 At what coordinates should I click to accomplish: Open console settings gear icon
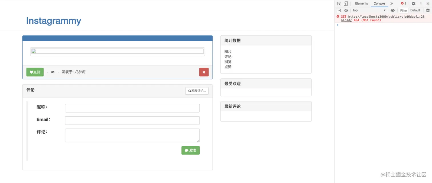coord(428,10)
